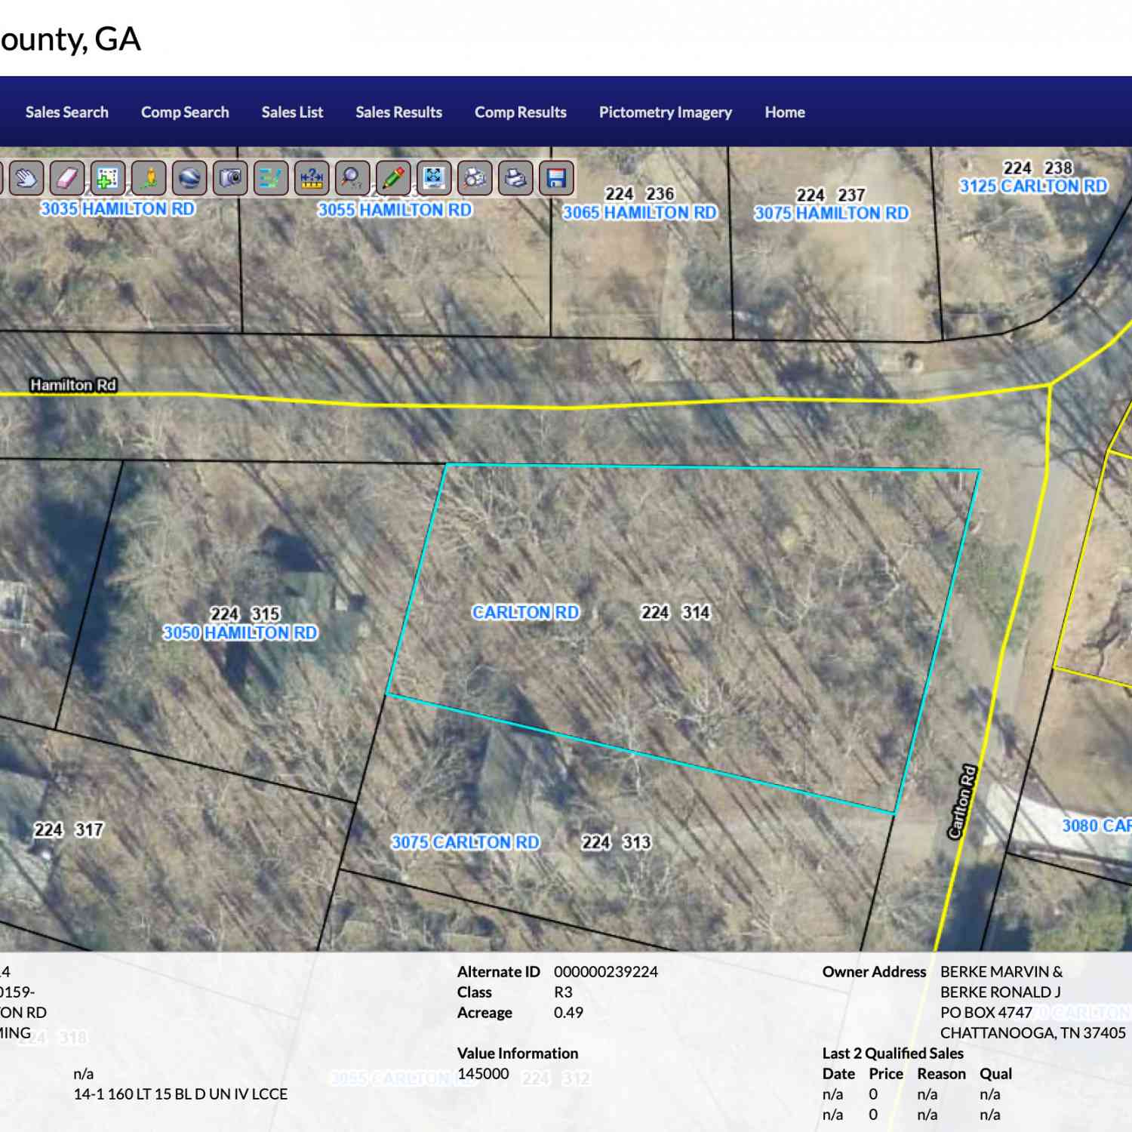Click the floppy disk save icon
1132x1132 pixels.
[x=556, y=178]
